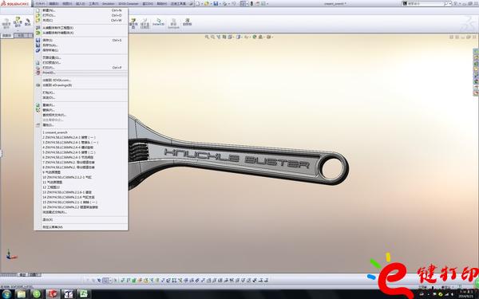Click the Save disk icon in File menu
Image resolution: width=479 pixels, height=299 pixels.
(38, 41)
